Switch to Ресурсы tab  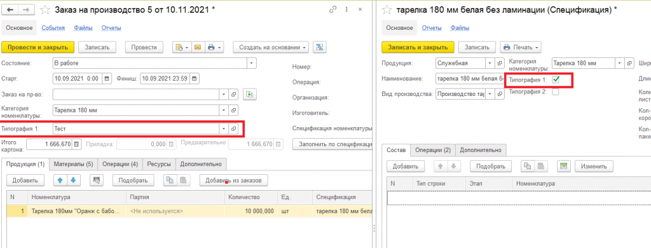160,164
